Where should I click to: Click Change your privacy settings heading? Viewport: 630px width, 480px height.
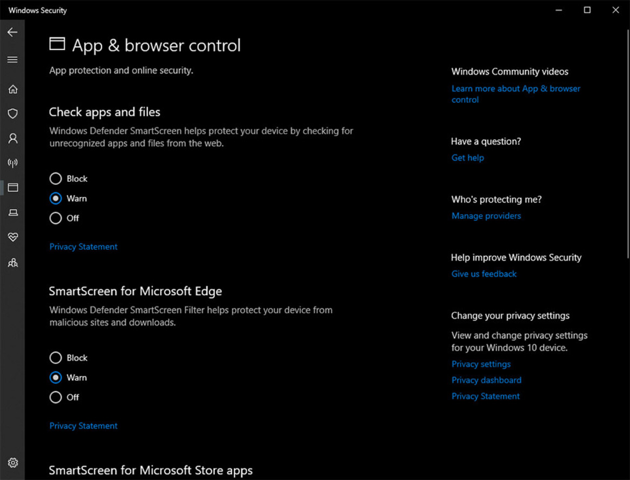pos(510,316)
